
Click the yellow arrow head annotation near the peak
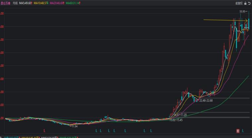click(246, 20)
